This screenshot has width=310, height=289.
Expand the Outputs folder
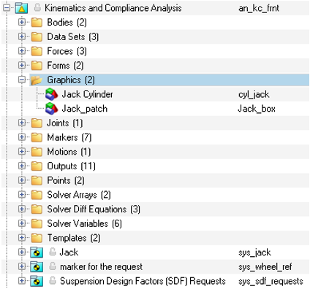pos(22,166)
